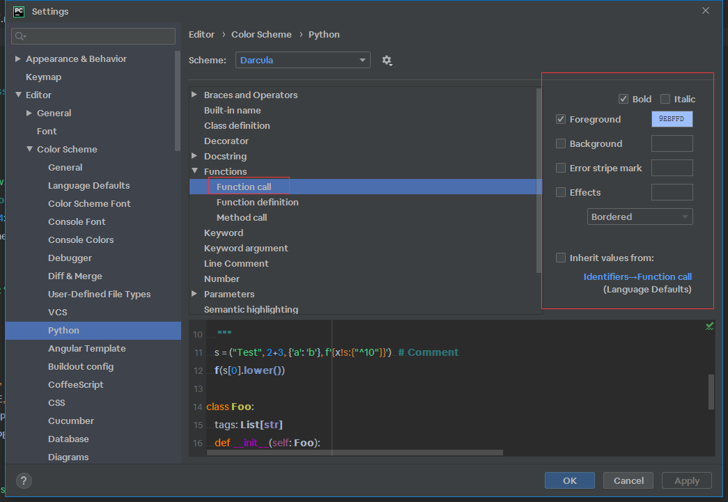Follow Identifiers→Function call link

(x=637, y=277)
